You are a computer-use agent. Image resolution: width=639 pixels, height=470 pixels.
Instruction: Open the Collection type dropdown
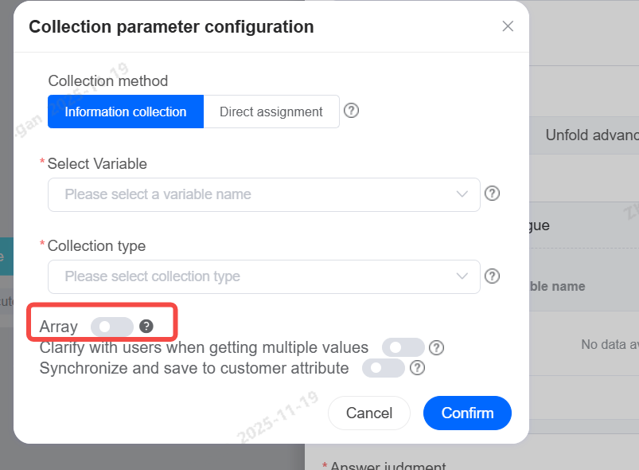point(255,276)
